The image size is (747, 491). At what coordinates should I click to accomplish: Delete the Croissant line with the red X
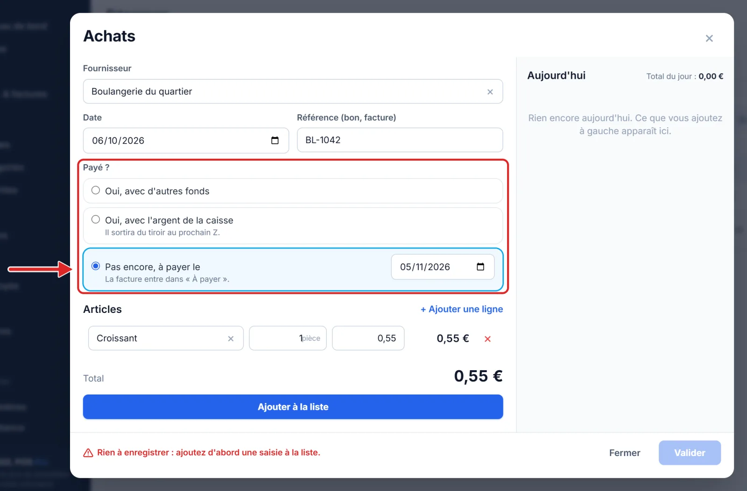[487, 339]
